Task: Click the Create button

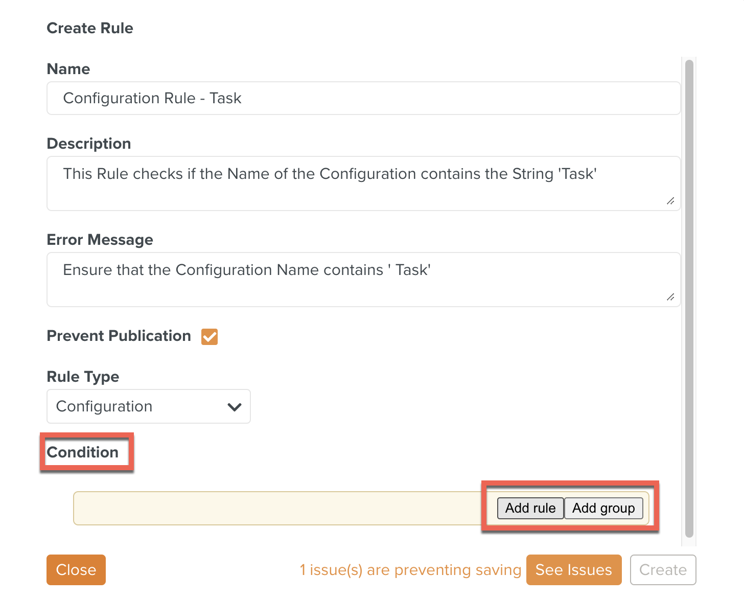Action: [x=663, y=569]
